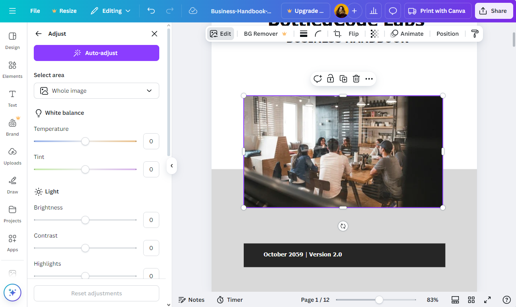Open the Brand sidebar tab

pos(12,127)
